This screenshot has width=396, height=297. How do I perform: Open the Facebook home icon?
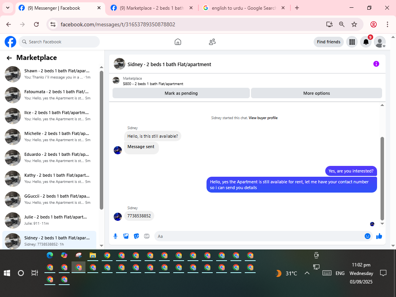pyautogui.click(x=178, y=42)
